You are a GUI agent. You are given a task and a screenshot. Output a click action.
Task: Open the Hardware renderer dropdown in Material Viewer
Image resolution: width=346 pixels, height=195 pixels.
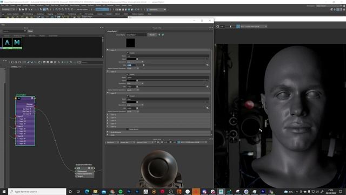tap(113, 142)
